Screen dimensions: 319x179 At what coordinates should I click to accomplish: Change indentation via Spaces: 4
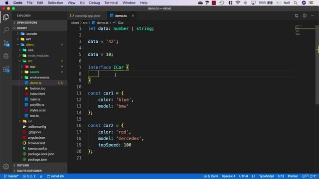coord(228,176)
